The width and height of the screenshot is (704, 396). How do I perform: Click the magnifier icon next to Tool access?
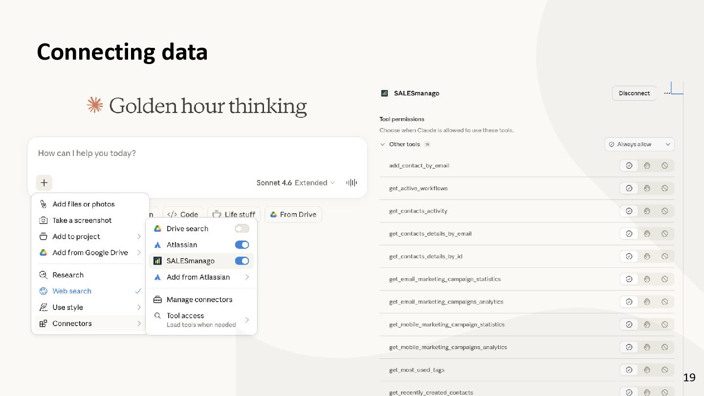[157, 316]
